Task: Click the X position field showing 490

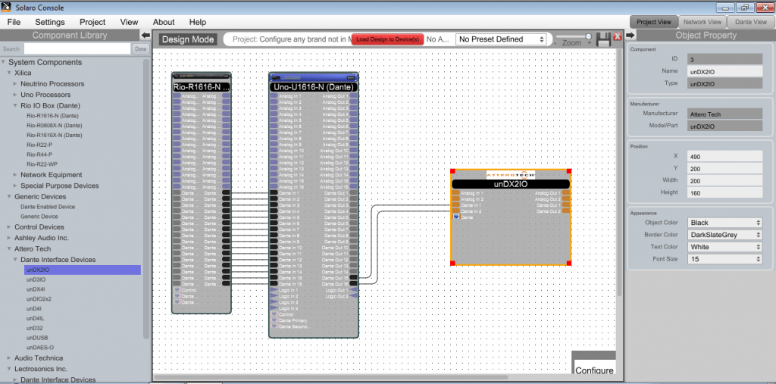Action: [x=725, y=156]
